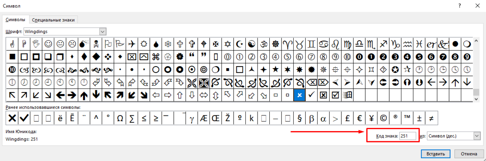Click the Вставить button
486x161 pixels.
[x=436, y=154]
